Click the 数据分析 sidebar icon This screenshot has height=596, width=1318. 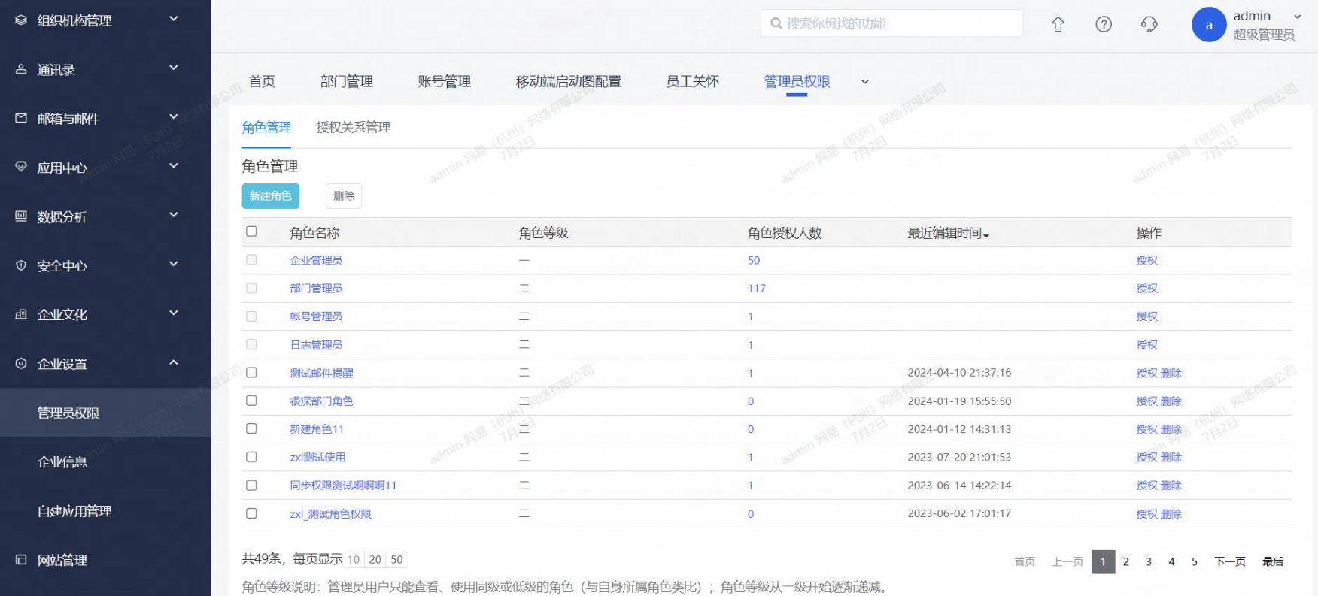[21, 216]
